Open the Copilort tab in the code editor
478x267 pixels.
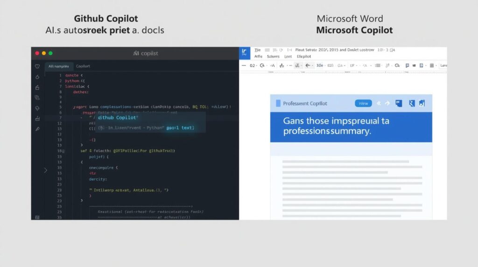click(83, 66)
